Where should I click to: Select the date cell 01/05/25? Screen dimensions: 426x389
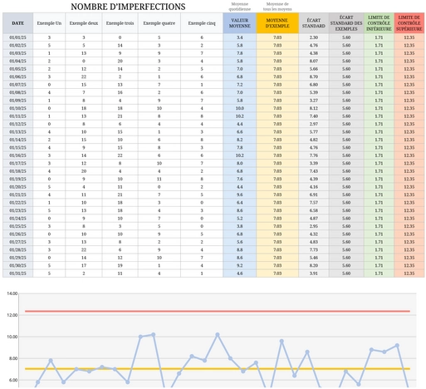(17, 69)
